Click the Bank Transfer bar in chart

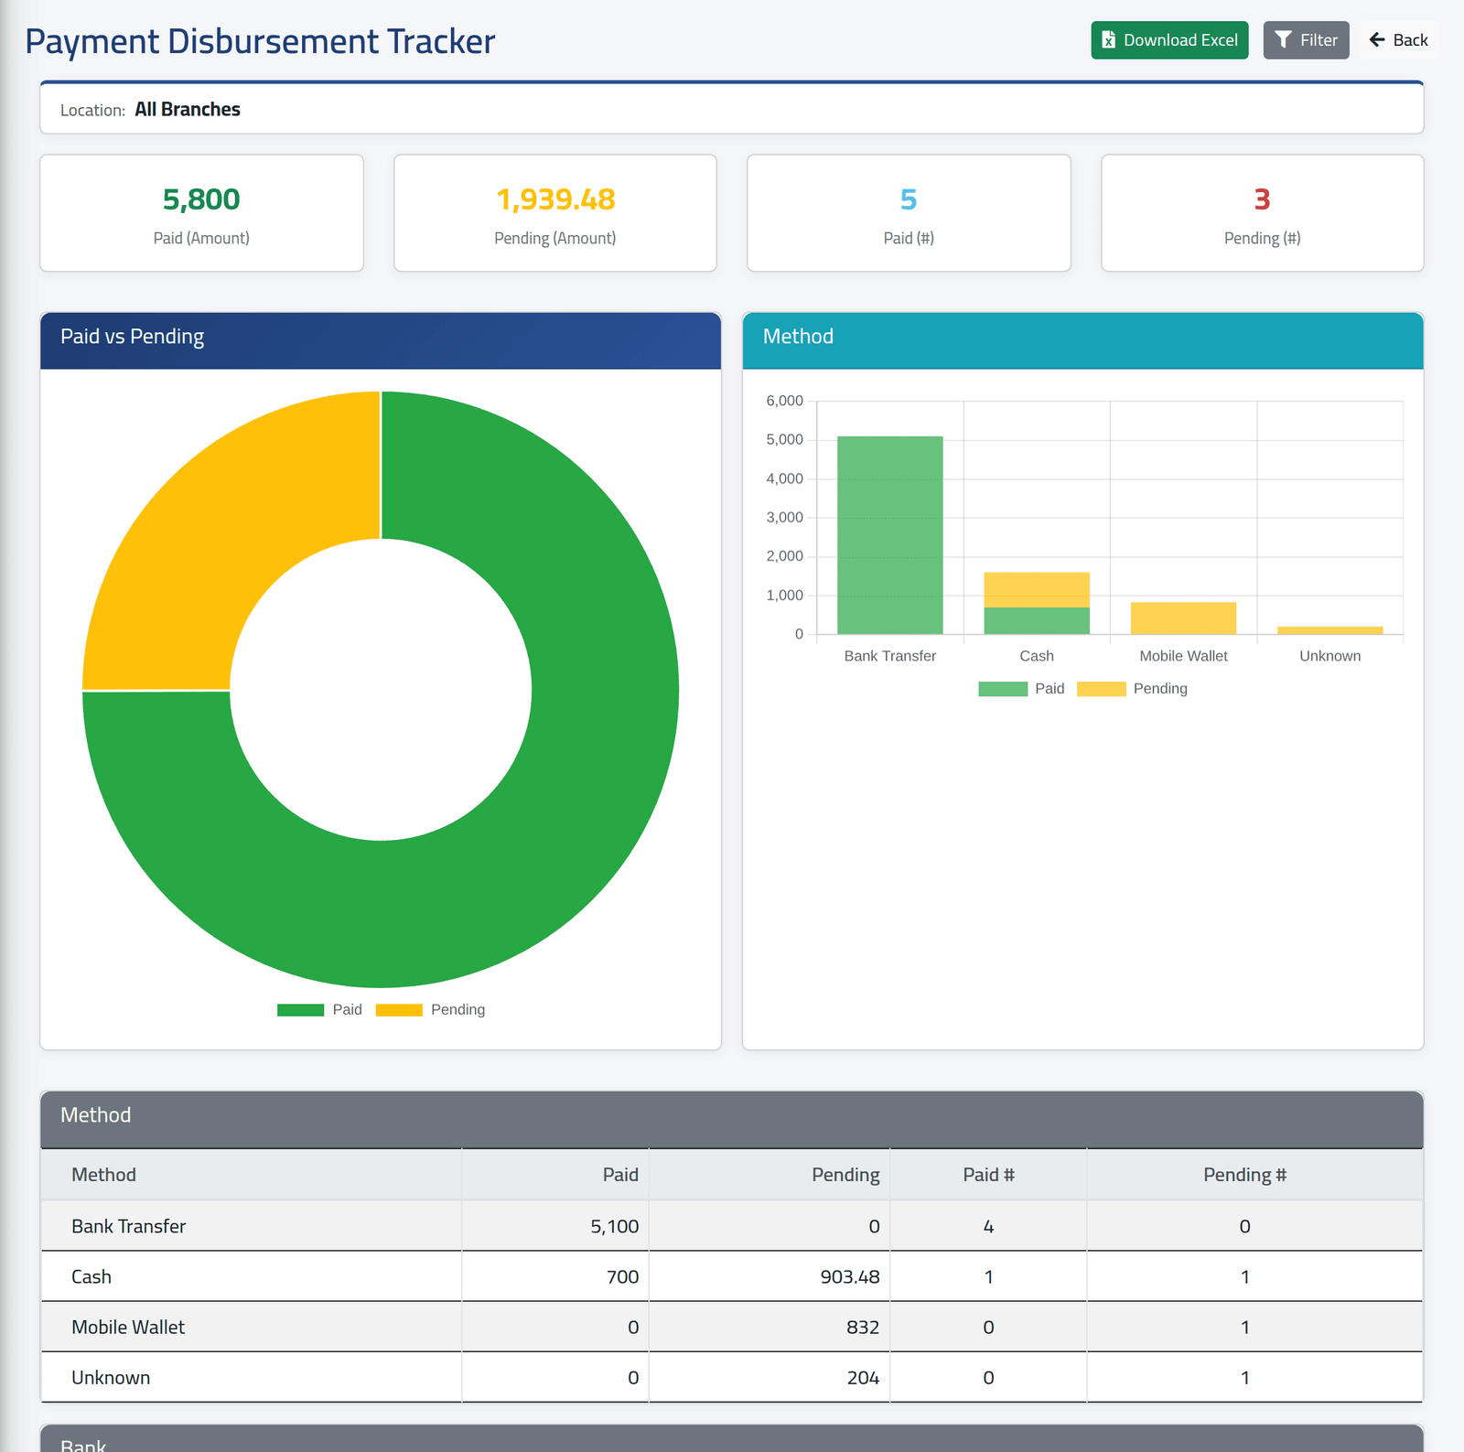tap(890, 535)
